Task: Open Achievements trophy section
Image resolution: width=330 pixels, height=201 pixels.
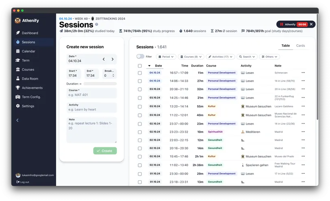Action: click(32, 88)
